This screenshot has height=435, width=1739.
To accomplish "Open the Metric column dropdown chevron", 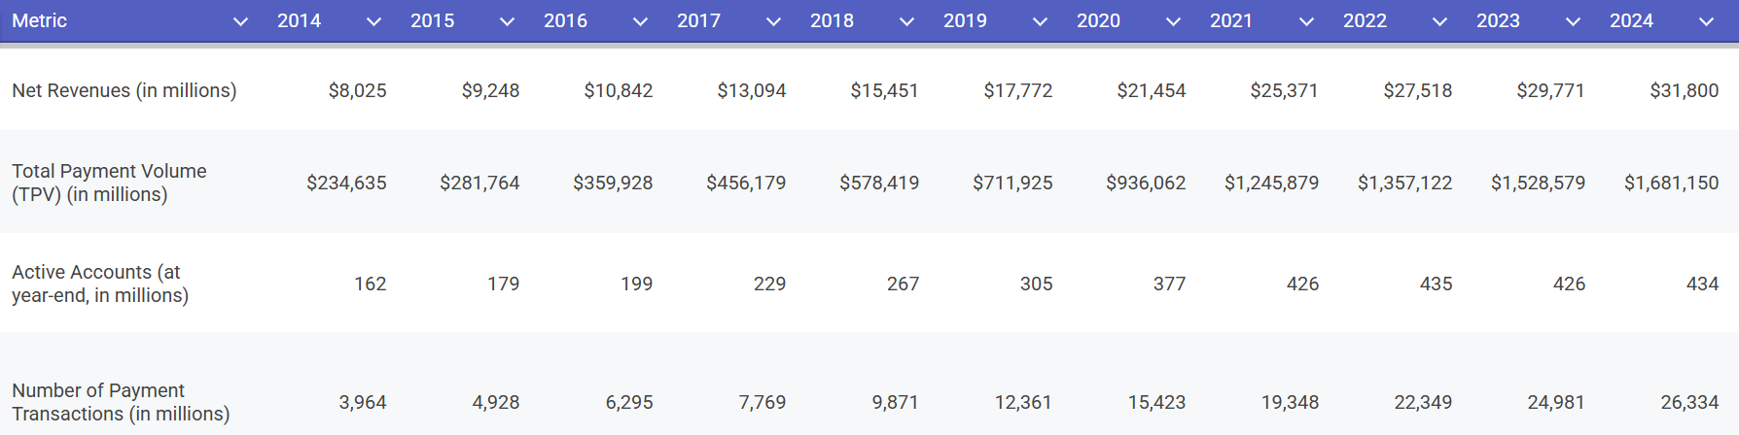I will (x=240, y=21).
